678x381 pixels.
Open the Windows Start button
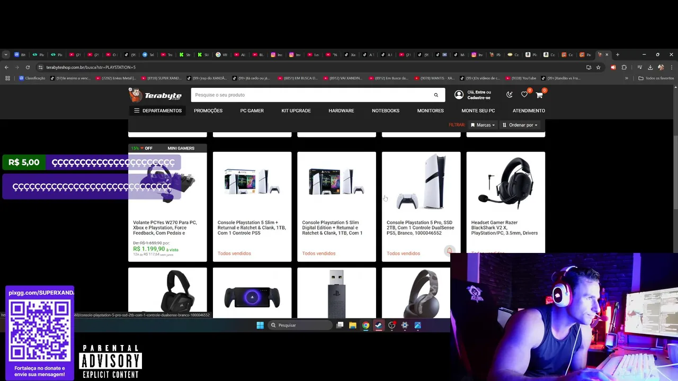tap(260, 325)
